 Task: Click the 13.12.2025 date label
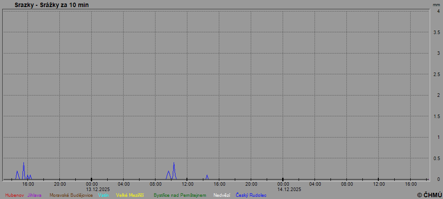click(x=98, y=189)
